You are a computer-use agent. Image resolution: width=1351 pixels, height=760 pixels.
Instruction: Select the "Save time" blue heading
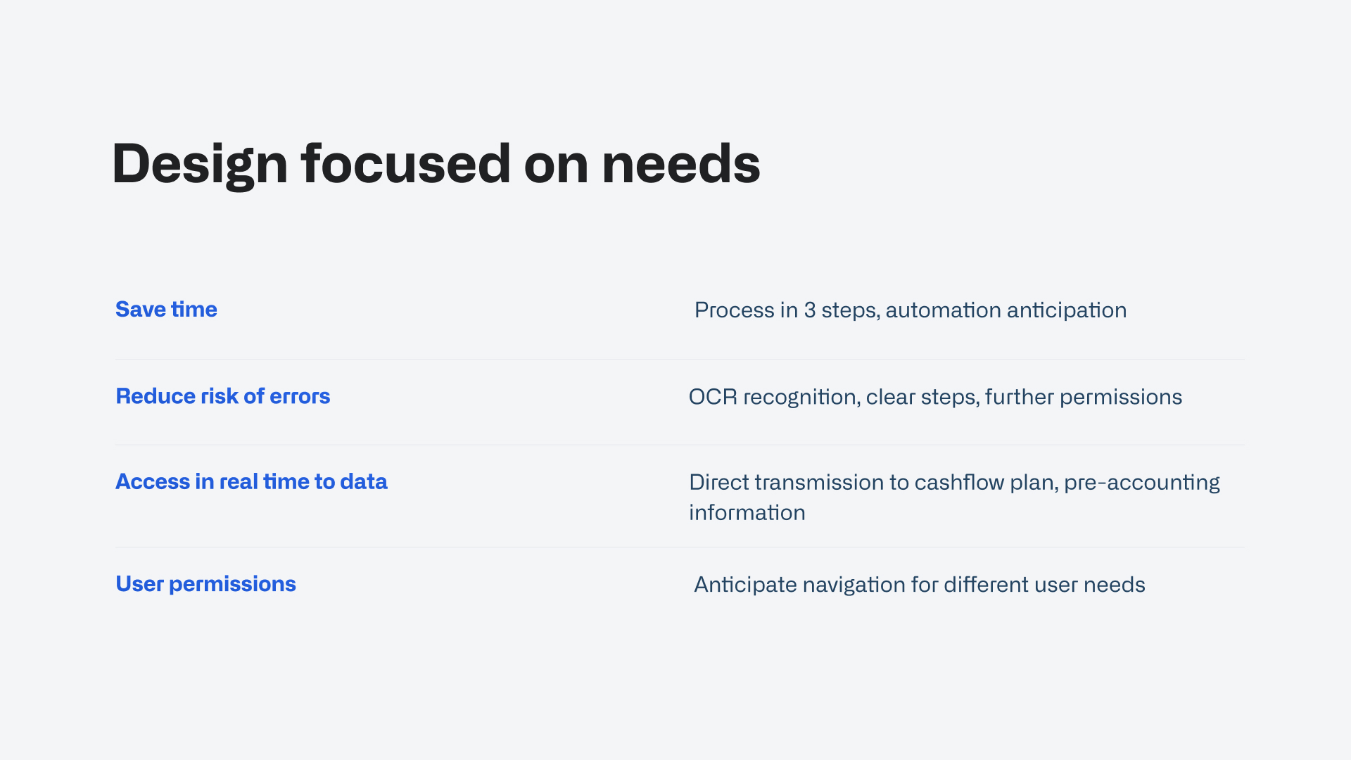click(x=166, y=310)
